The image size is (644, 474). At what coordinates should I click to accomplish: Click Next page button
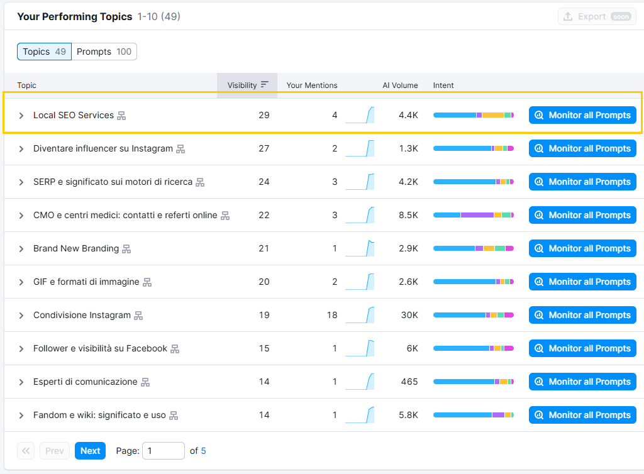(90, 451)
